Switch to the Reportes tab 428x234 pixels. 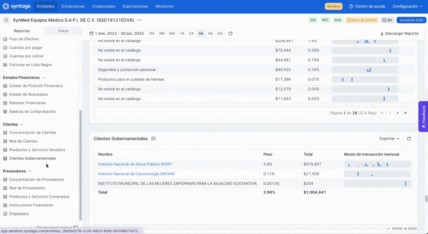point(22,31)
